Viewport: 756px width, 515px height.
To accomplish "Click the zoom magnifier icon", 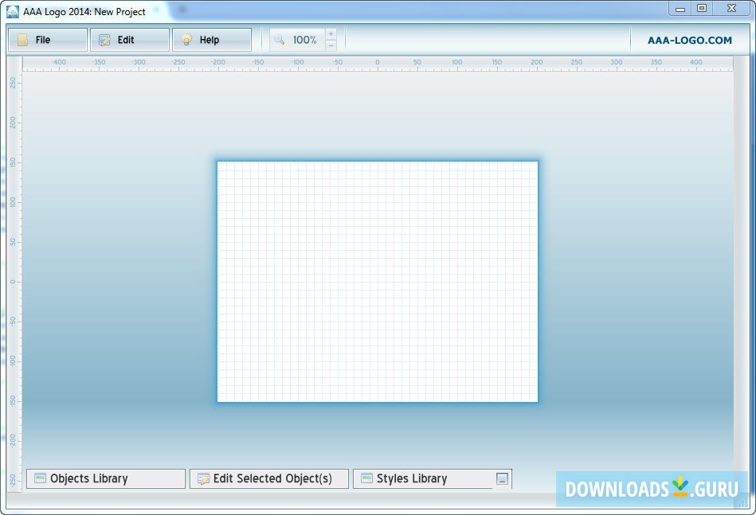I will (279, 40).
